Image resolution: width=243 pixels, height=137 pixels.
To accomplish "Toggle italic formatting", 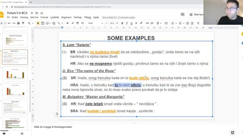I will coord(127,23).
